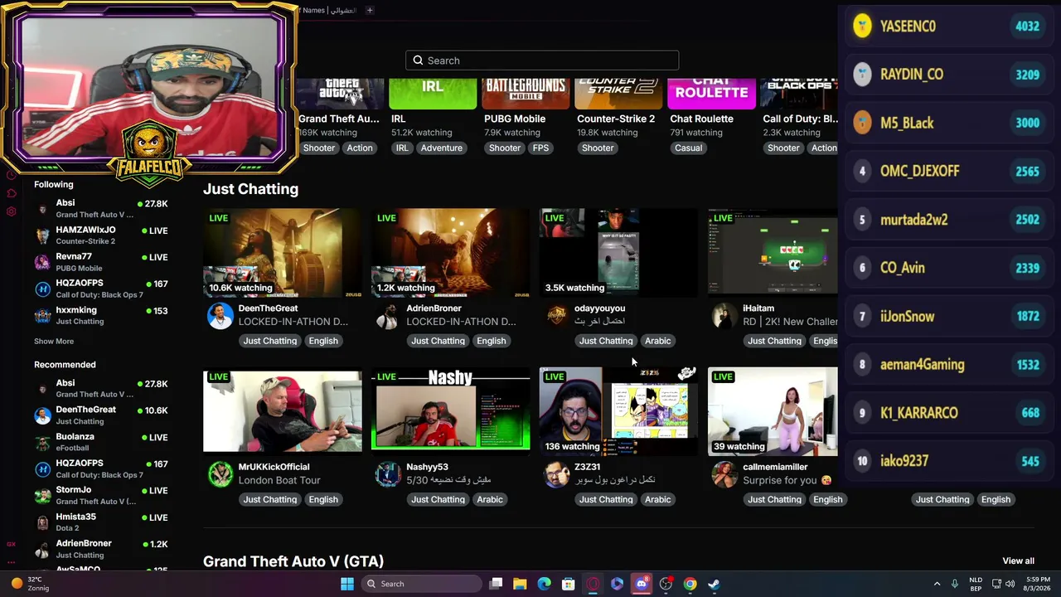This screenshot has width=1061, height=597.
Task: Select hxxmking in the Following list
Action: [x=101, y=315]
